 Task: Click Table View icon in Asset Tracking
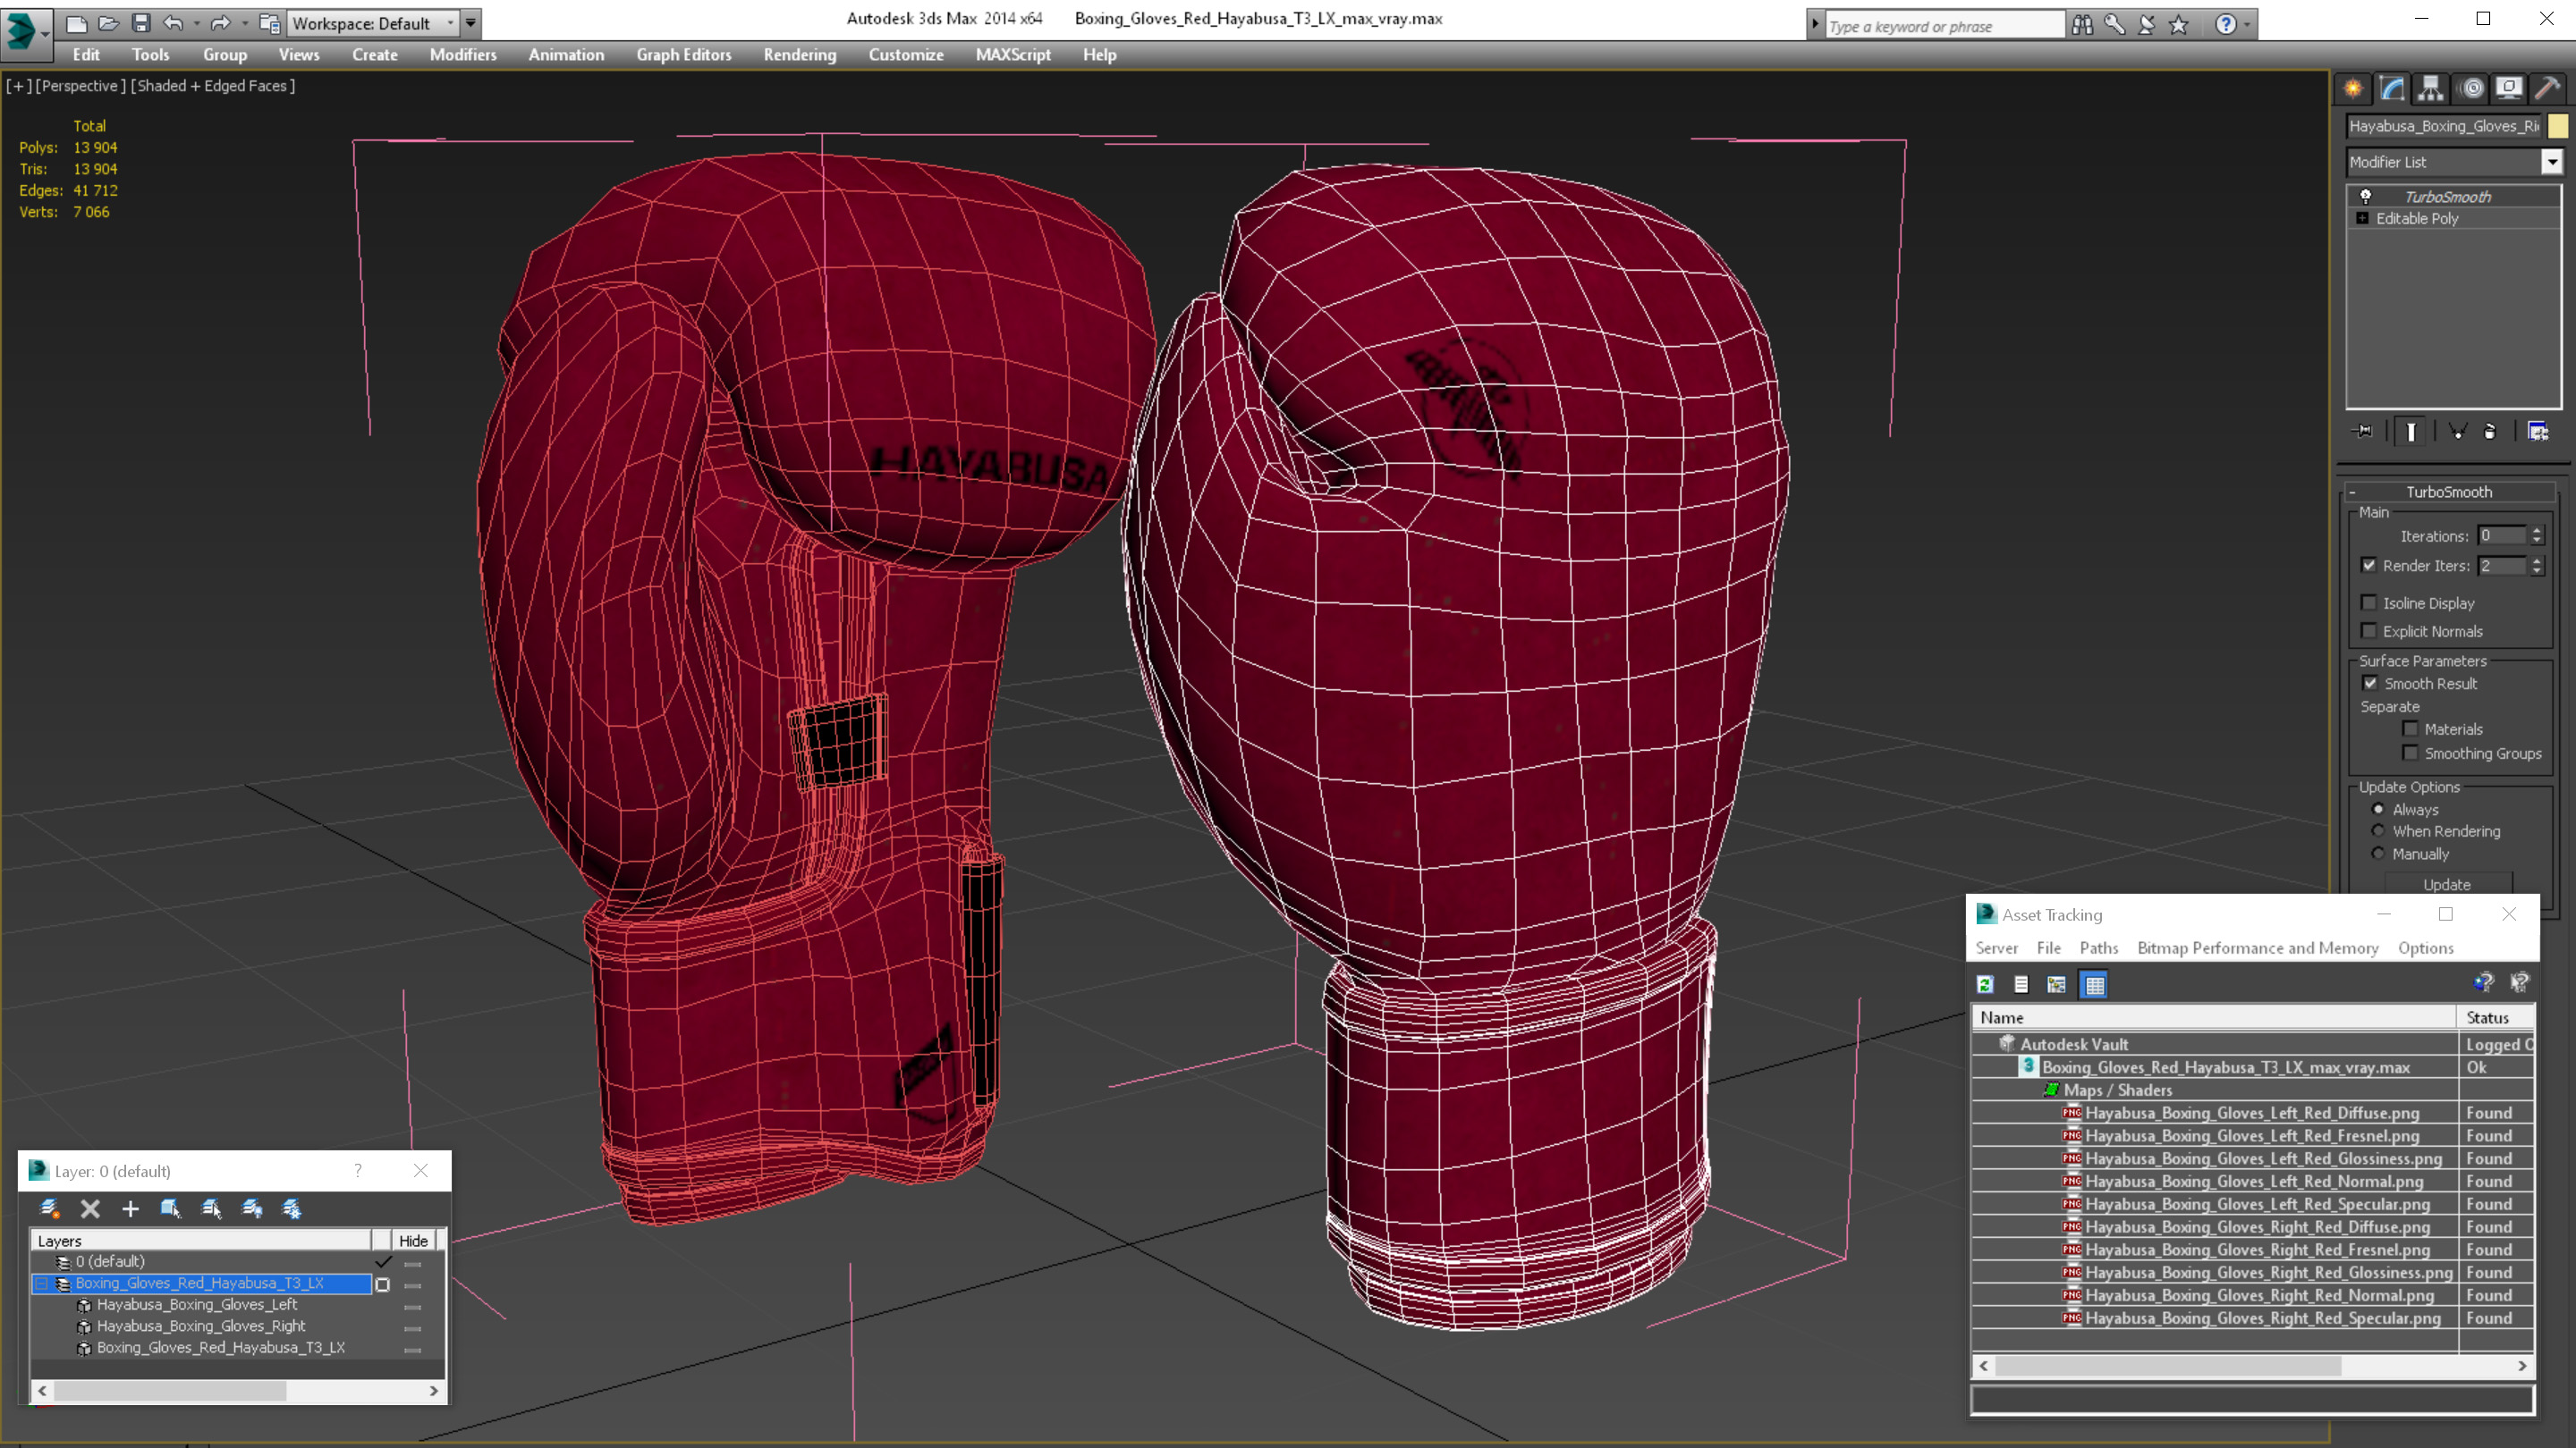[2094, 985]
